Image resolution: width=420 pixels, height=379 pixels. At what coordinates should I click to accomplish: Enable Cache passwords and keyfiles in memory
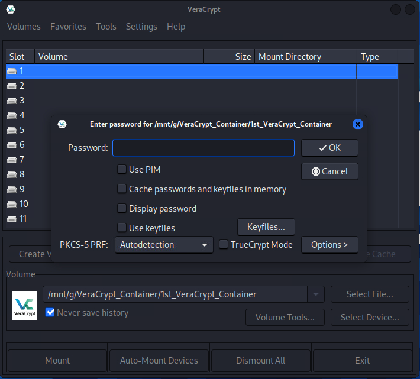coord(122,189)
